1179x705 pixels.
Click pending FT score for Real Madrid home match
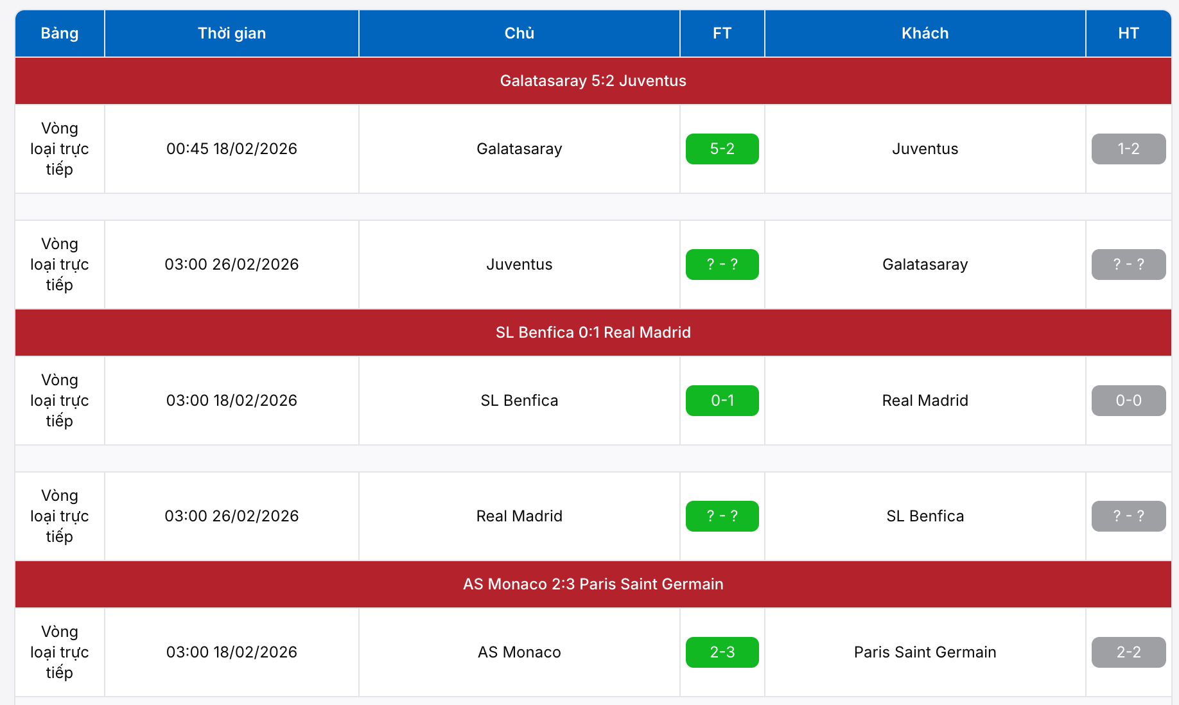(722, 516)
